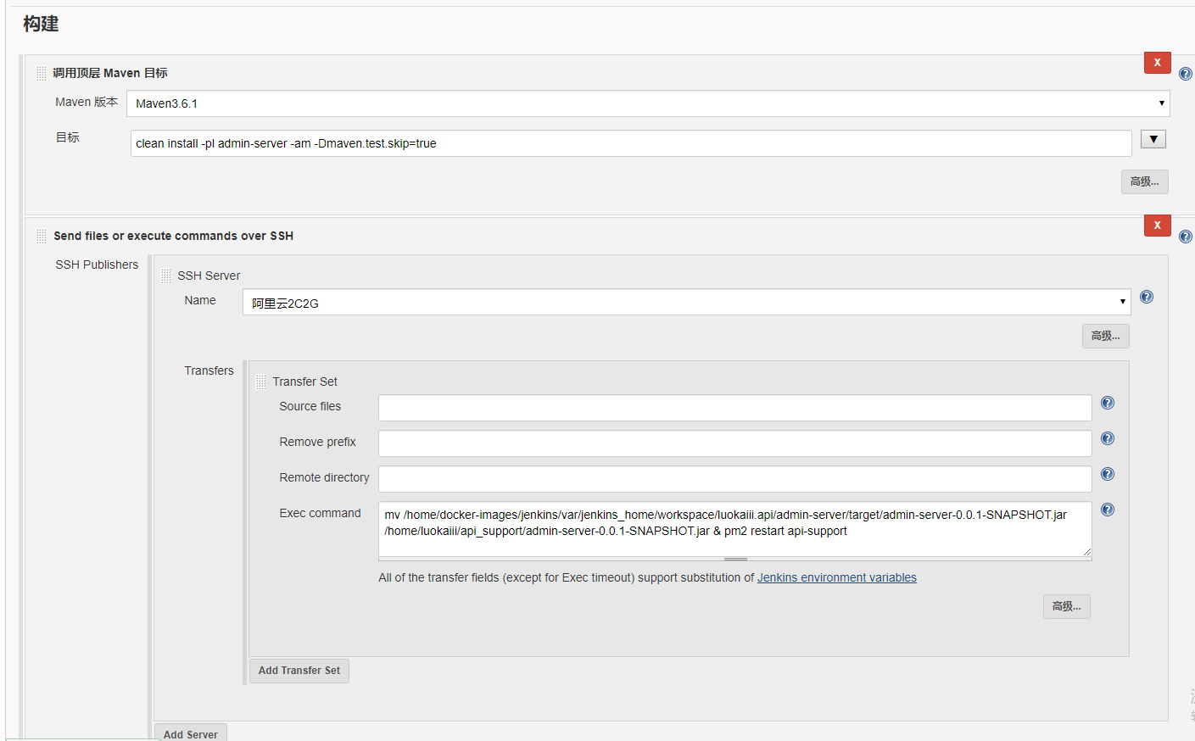Click Add Transfer Set button
Viewport: 1195px width, 741px height.
tap(299, 671)
